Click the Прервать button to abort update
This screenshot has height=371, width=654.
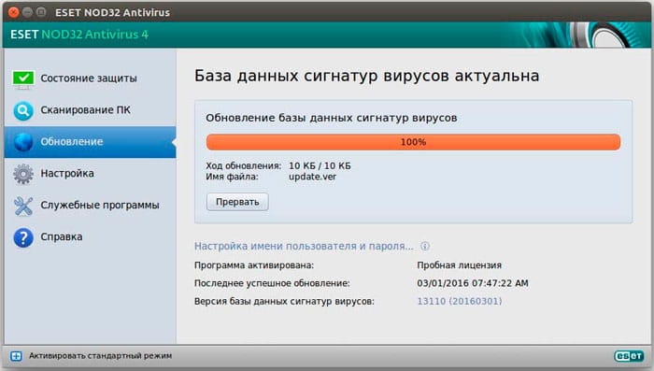point(237,202)
